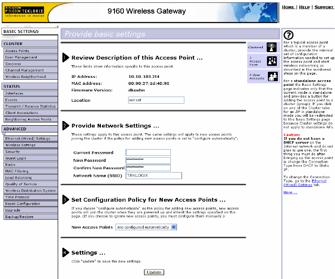Open Transmit / Receive Statistics
The height and width of the screenshot is (279, 335).
point(30,106)
